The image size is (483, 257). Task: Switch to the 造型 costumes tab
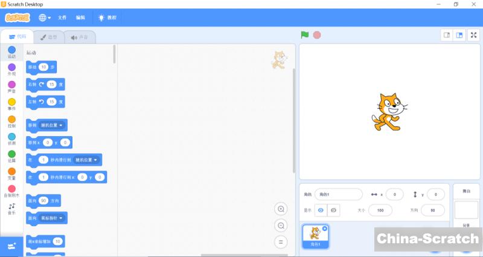[x=48, y=37]
